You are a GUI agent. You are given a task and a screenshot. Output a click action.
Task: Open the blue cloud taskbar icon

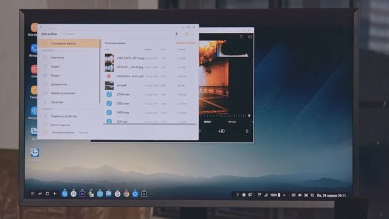click(135, 194)
